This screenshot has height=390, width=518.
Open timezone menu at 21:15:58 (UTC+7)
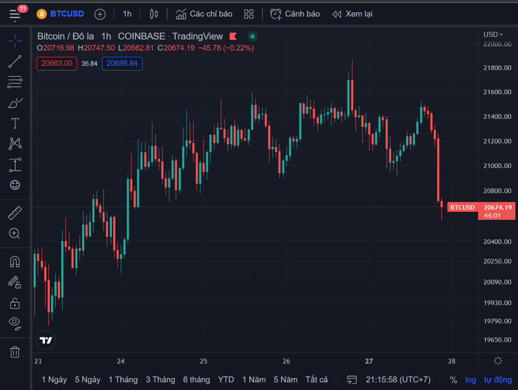pos(398,380)
